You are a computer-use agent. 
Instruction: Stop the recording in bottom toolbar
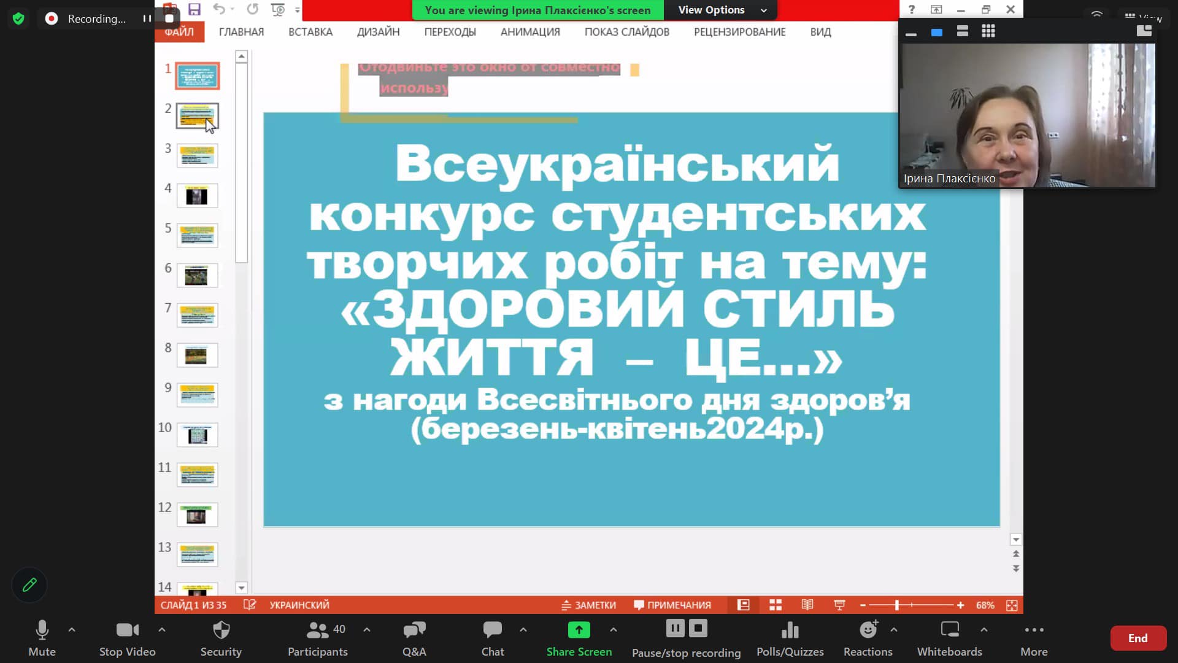[698, 628]
